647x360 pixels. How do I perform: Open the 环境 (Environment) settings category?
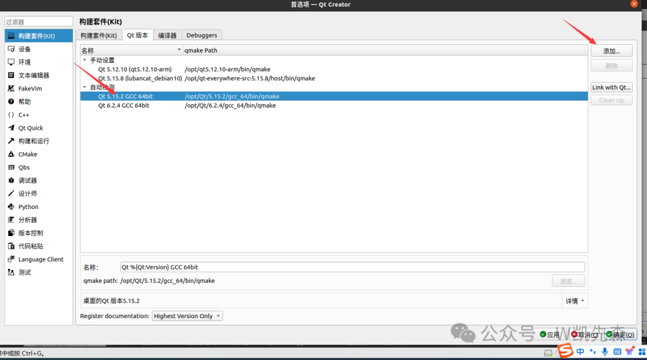point(11,62)
